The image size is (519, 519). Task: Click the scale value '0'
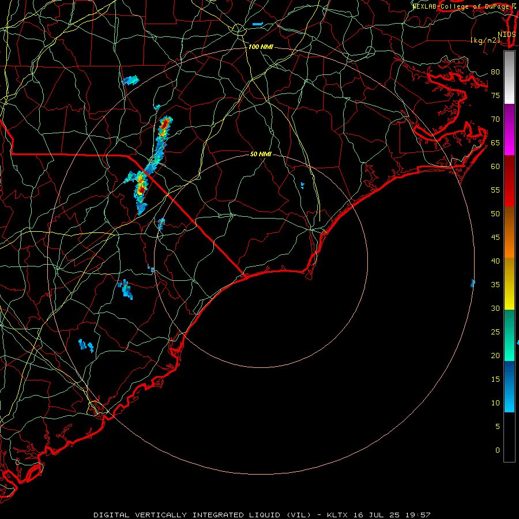pyautogui.click(x=498, y=450)
